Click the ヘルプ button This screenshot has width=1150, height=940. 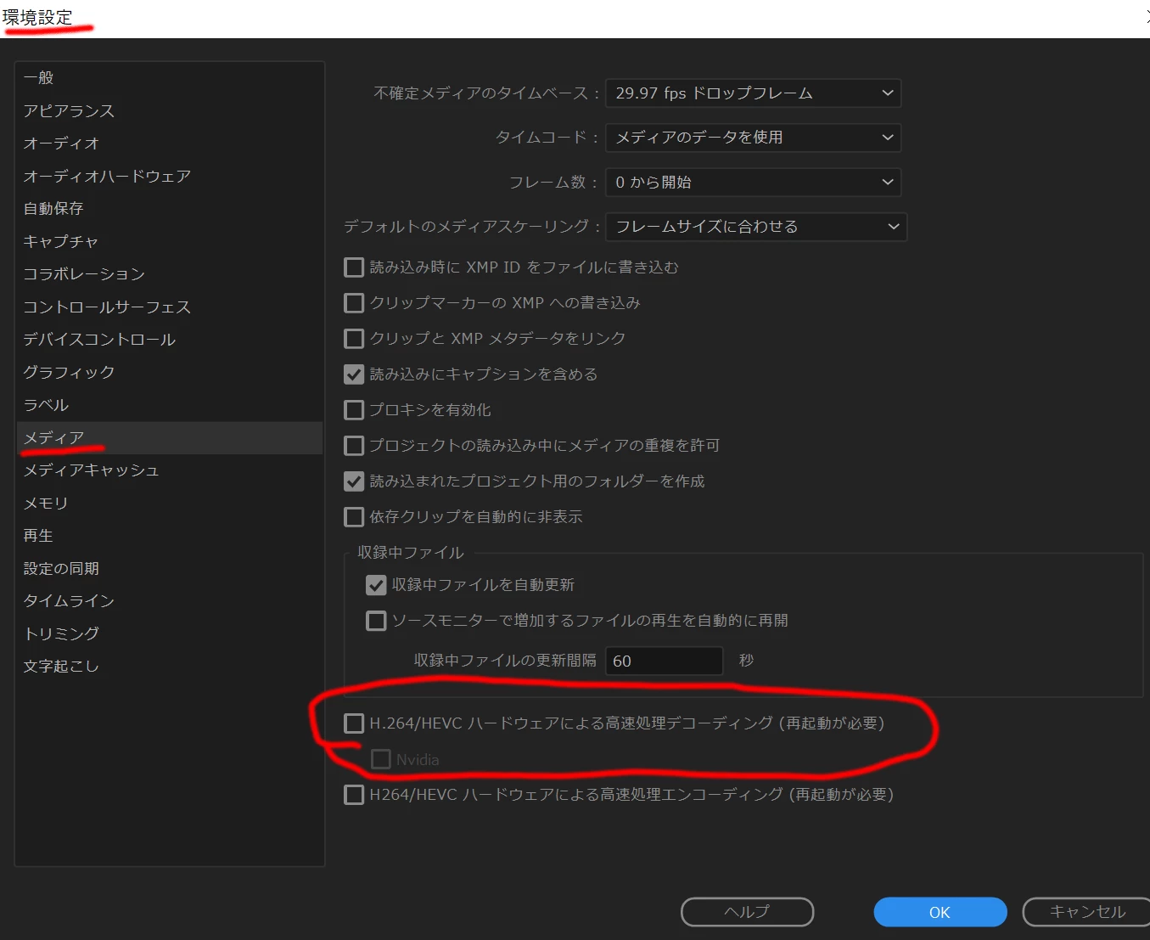pos(747,913)
